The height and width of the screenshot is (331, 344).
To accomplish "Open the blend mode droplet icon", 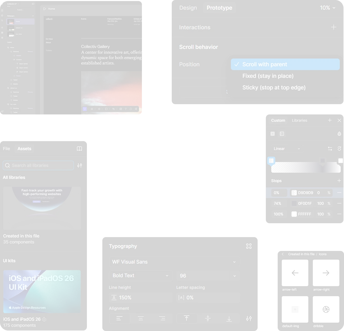I will click(x=339, y=134).
